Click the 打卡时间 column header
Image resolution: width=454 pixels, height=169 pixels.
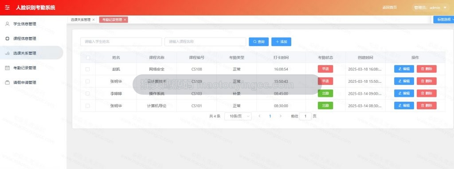tap(281, 58)
